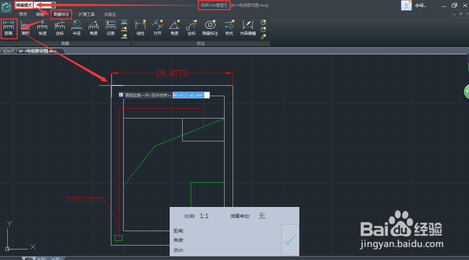The height and width of the screenshot is (260, 469).
Task: Switch to the 编辑 ribbon tab
Action: 40,14
